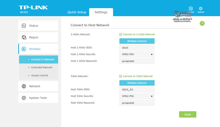Screen dimensions: 220x127
Task: Click the Region globe icon
Action: pyautogui.click(x=24, y=37)
